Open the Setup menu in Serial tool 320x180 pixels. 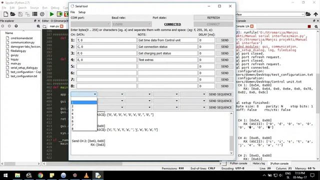click(82, 12)
